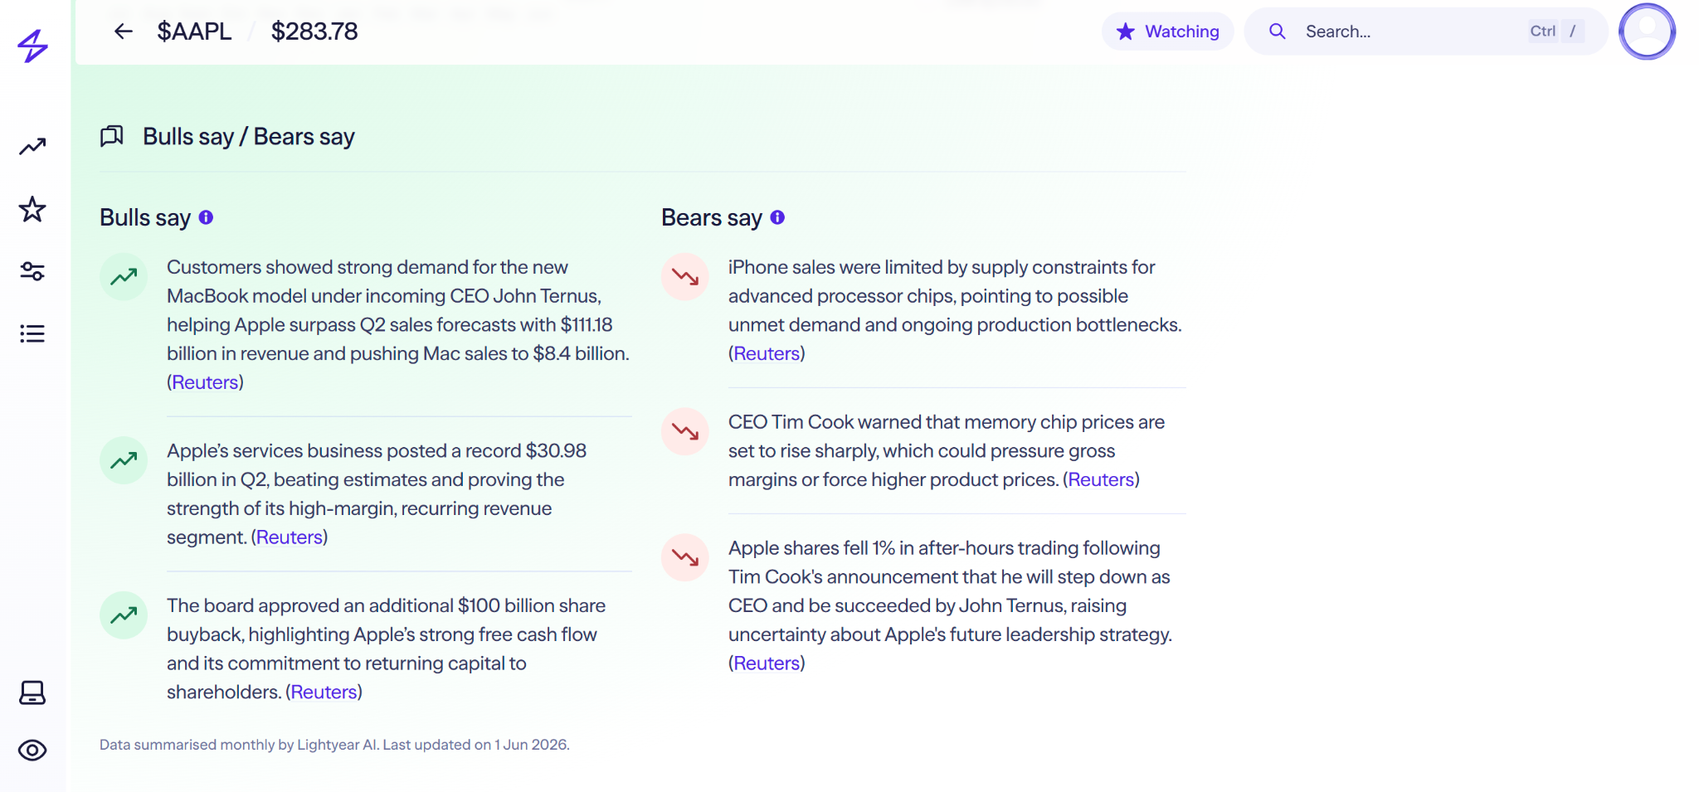Click the Search input field
The image size is (1699, 792).
[x=1426, y=32]
